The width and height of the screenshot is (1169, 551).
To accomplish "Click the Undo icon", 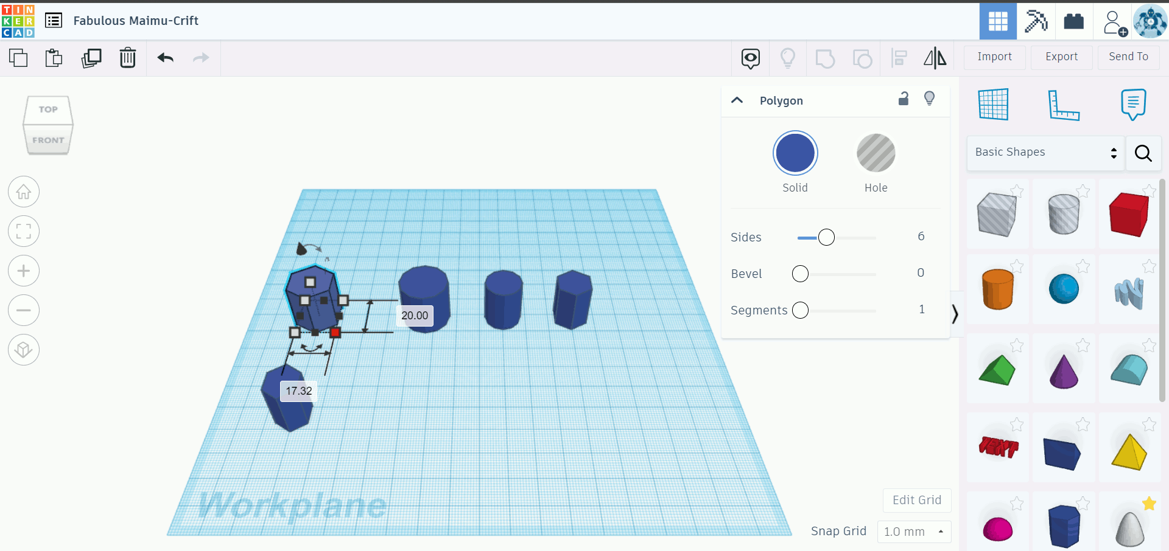I will pyautogui.click(x=165, y=58).
